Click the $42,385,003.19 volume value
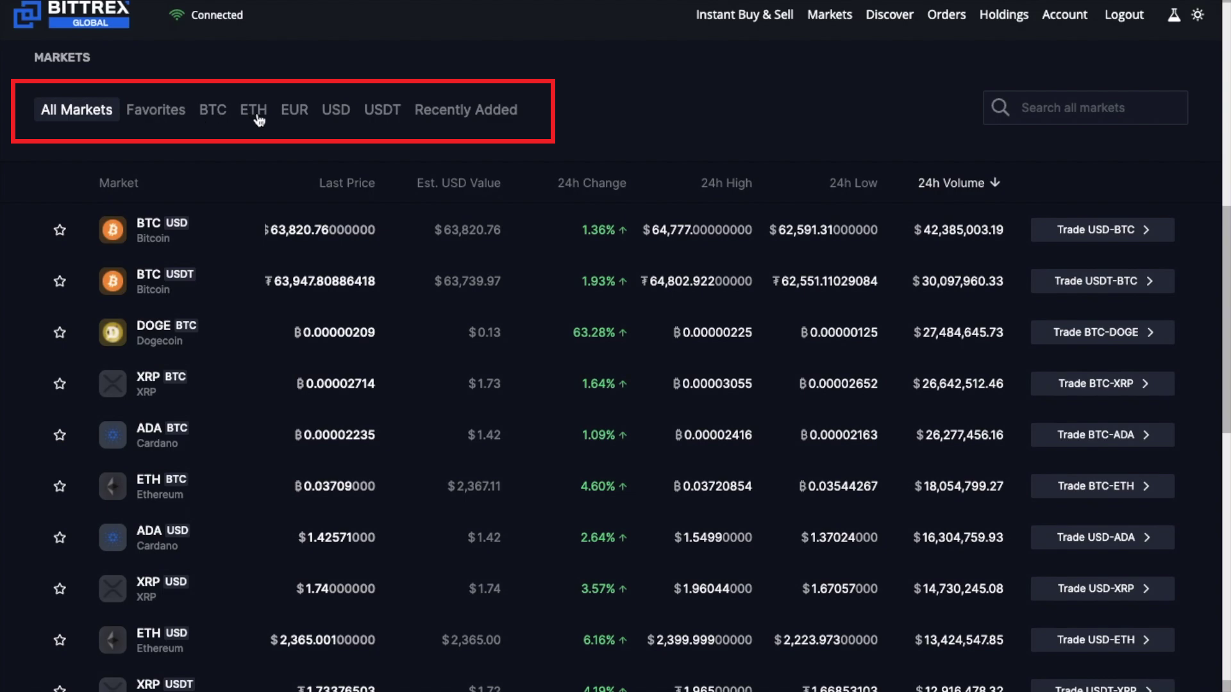This screenshot has height=692, width=1231. click(959, 229)
